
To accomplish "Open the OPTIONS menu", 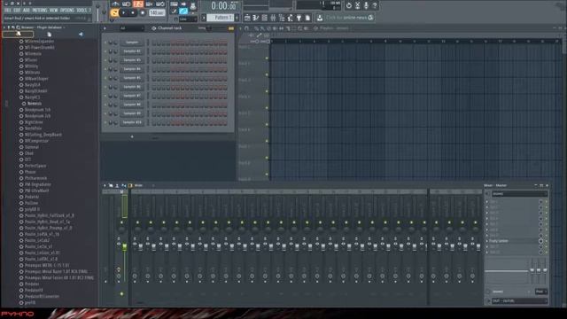I will [67, 11].
